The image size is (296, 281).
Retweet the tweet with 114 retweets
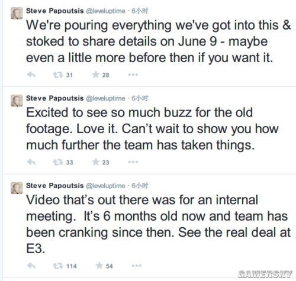coord(58,266)
